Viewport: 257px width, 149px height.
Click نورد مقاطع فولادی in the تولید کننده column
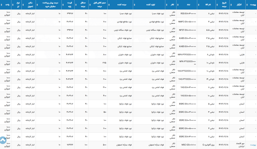click(x=157, y=22)
